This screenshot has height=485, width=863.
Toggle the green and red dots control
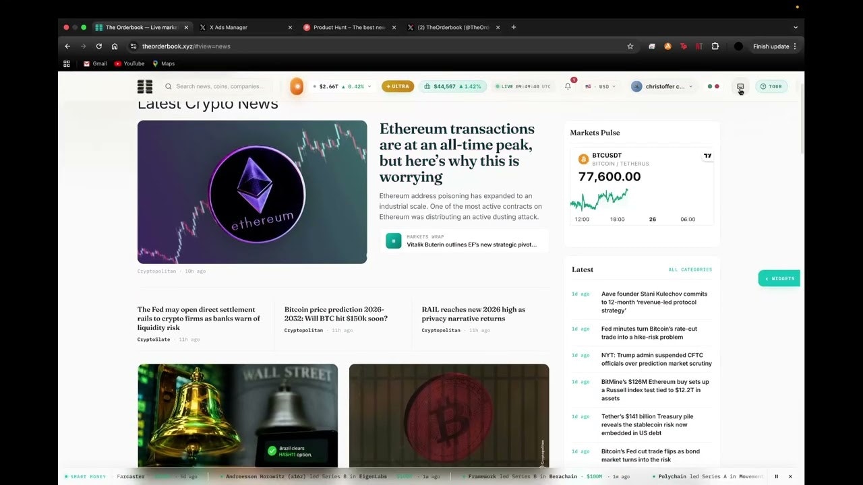pos(713,86)
